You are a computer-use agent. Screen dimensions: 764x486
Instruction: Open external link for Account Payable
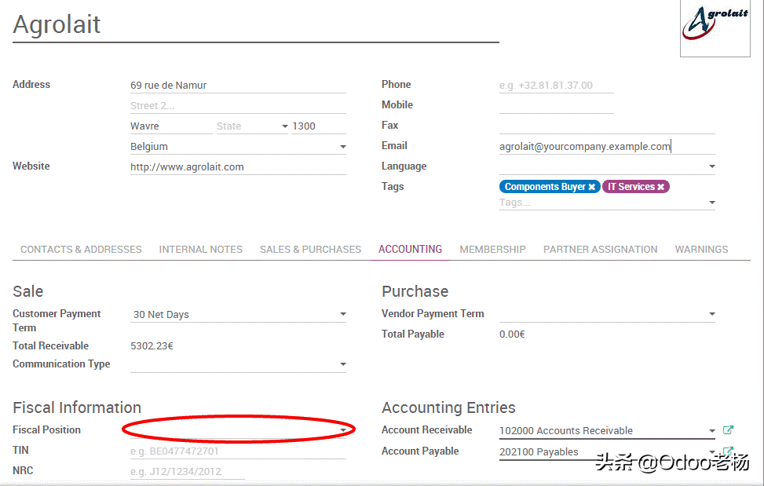(728, 451)
